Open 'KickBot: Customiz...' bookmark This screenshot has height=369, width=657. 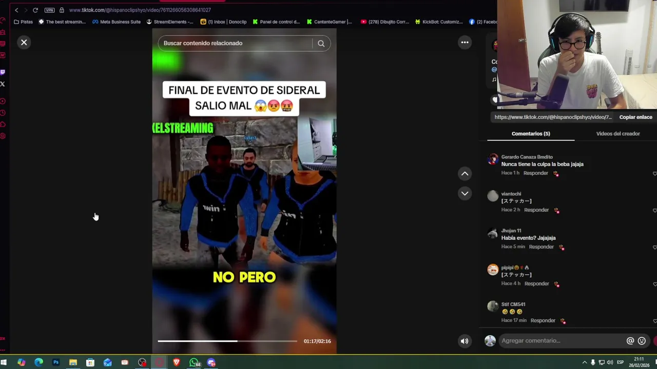pos(439,22)
